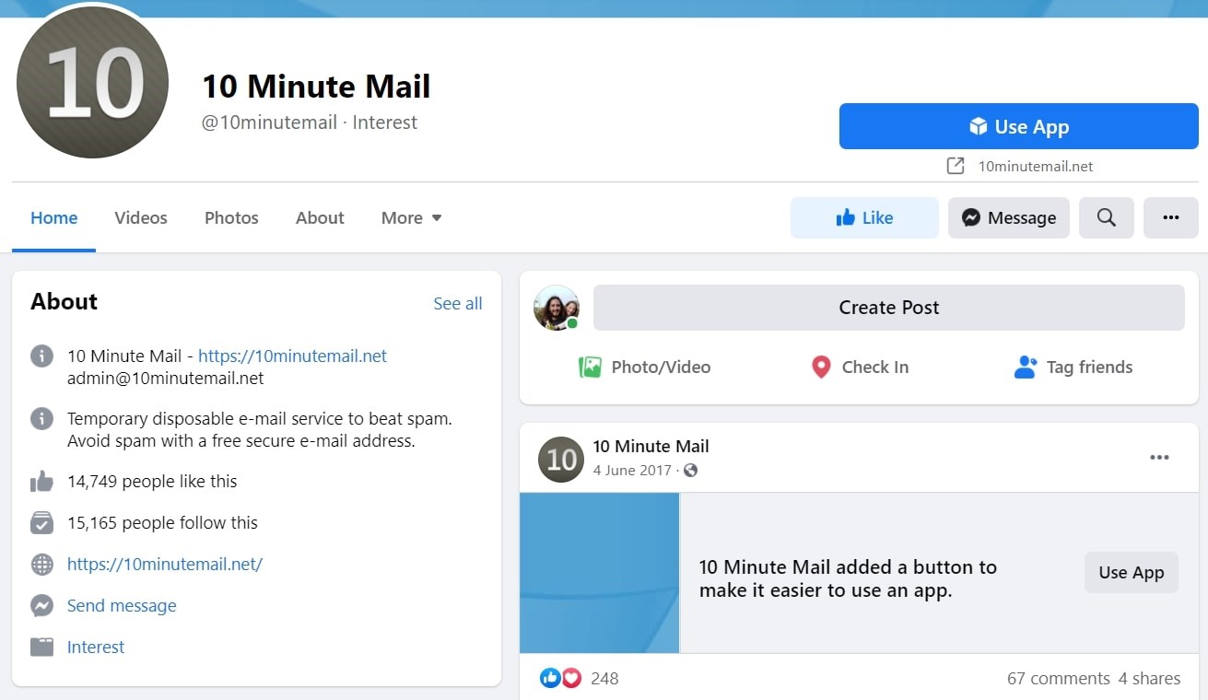Switch to the Photos tab
Viewport: 1208px width, 700px height.
point(230,217)
